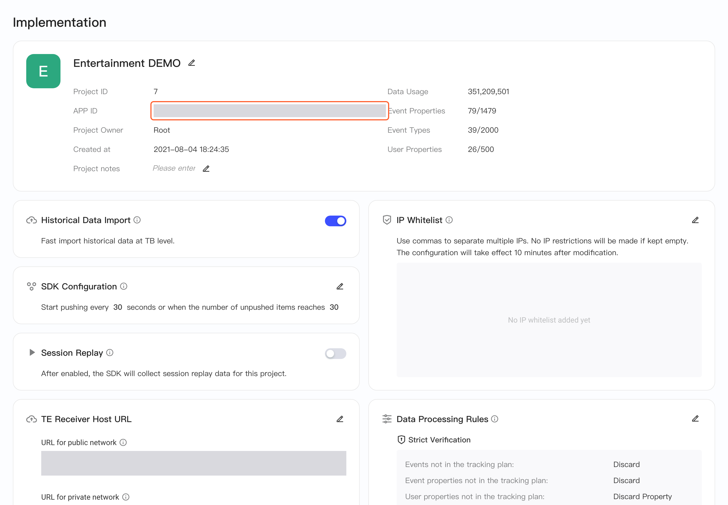This screenshot has width=728, height=505.
Task: Click the TE Receiver Host cloud icon
Action: click(31, 419)
